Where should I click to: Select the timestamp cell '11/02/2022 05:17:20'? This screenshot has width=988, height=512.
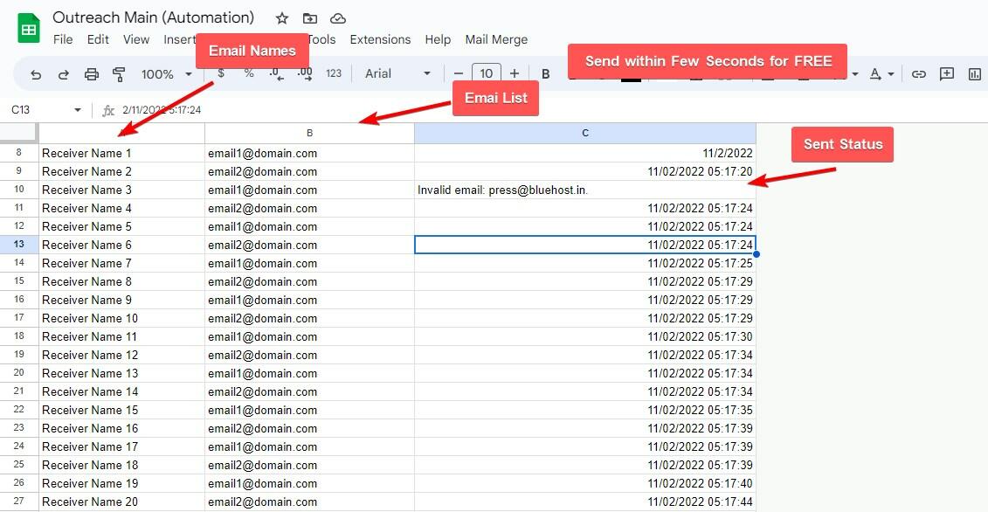pyautogui.click(x=585, y=171)
